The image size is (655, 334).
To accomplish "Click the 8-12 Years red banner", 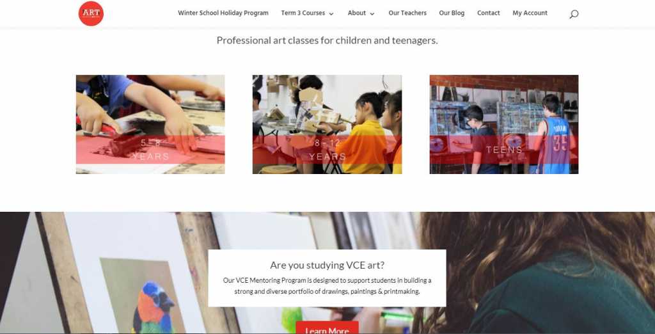I will [327, 150].
